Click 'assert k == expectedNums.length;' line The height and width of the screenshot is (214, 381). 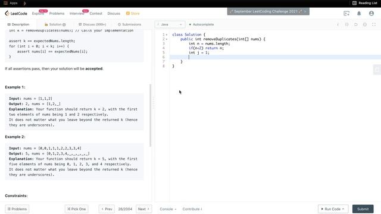coord(42,41)
